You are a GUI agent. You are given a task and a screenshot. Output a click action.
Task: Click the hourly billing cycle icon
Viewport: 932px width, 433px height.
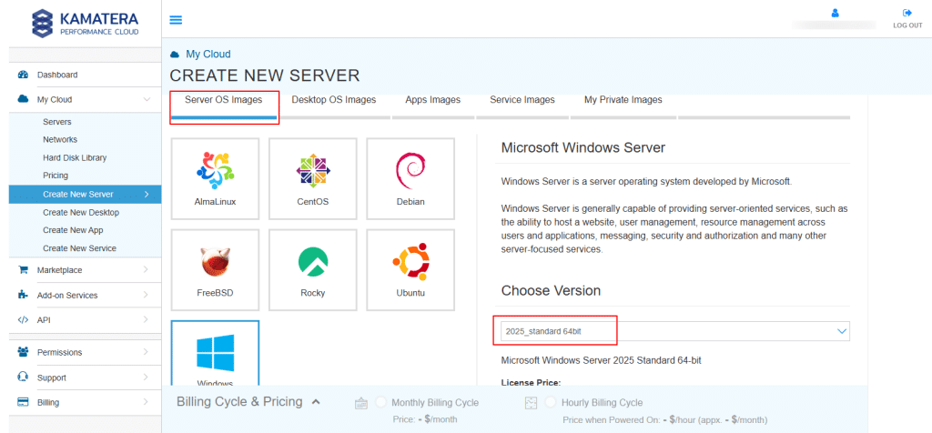pyautogui.click(x=531, y=403)
